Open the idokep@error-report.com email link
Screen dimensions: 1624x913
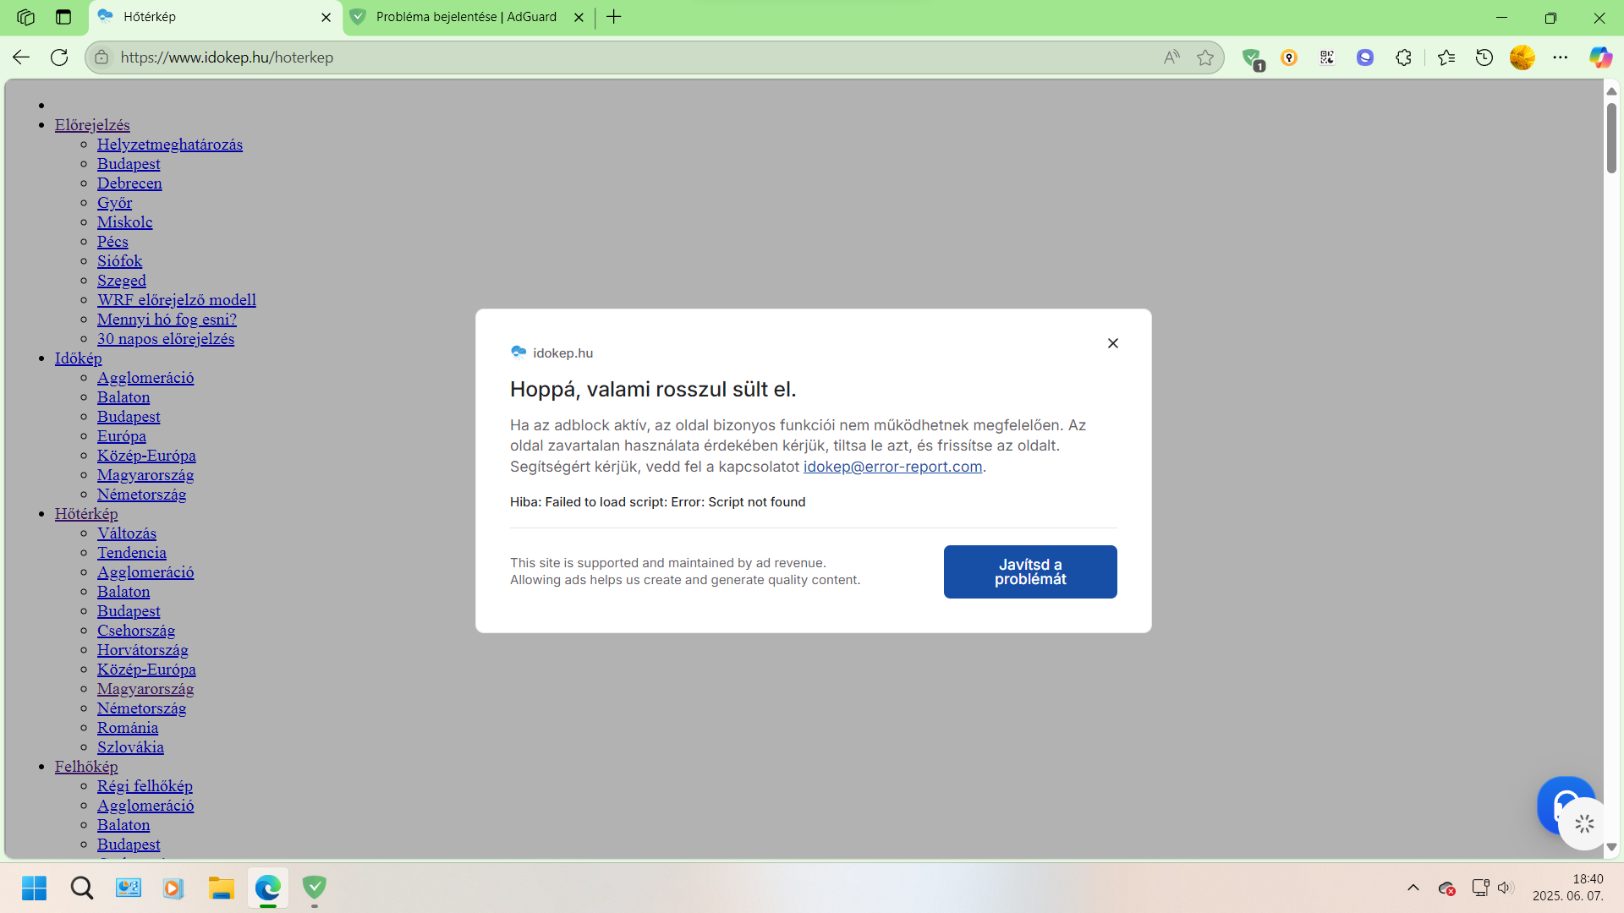pyautogui.click(x=892, y=466)
